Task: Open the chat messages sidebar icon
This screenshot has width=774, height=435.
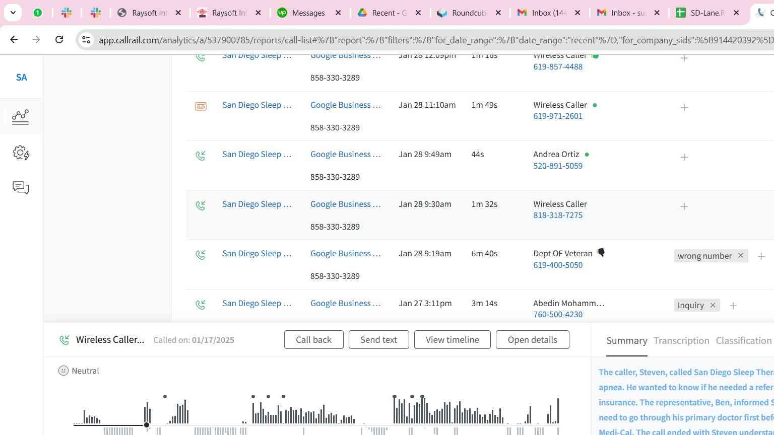Action: (x=21, y=188)
